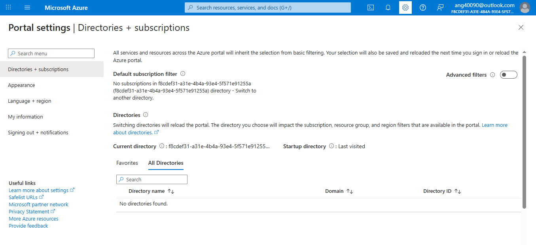The width and height of the screenshot is (536, 245).
Task: Close the Portal settings pane
Action: 521,27
